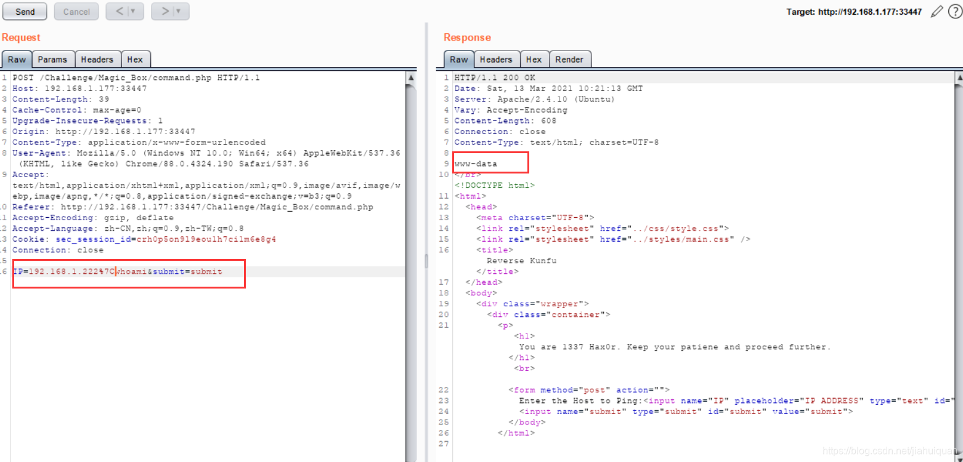Click the Upgrade-Insecure-Requests: 1 header line
Screen dimensions: 963x462
pyautogui.click(x=87, y=121)
